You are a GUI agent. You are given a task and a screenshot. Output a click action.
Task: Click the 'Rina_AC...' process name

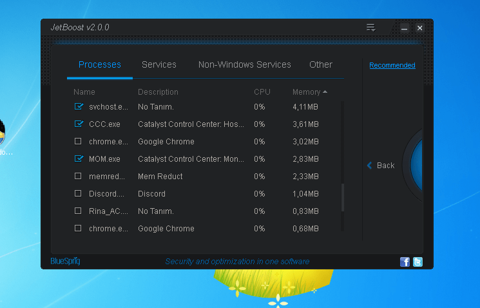[x=108, y=211]
